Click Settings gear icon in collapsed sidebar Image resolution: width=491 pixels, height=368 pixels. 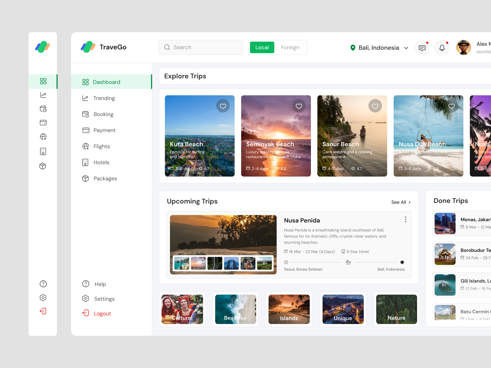click(43, 297)
